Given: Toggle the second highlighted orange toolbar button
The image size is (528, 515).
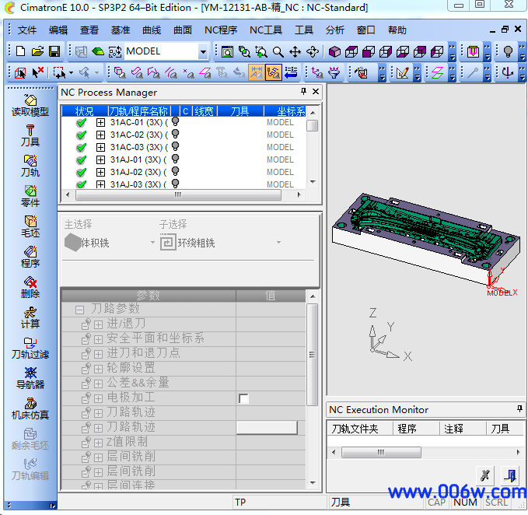Looking at the screenshot, I should click(x=273, y=72).
